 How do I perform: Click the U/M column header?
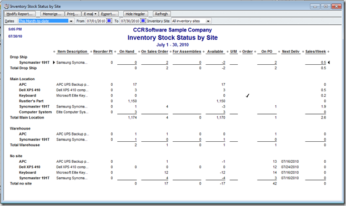coord(234,51)
